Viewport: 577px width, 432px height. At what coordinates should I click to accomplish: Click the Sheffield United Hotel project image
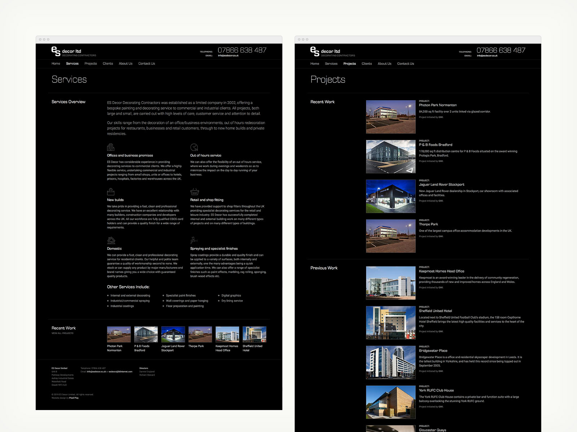[391, 323]
